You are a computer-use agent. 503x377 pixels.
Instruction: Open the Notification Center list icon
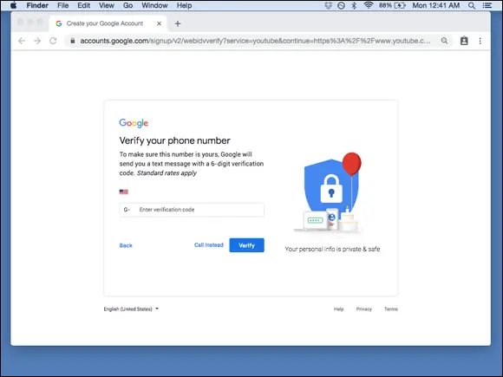tap(487, 5)
